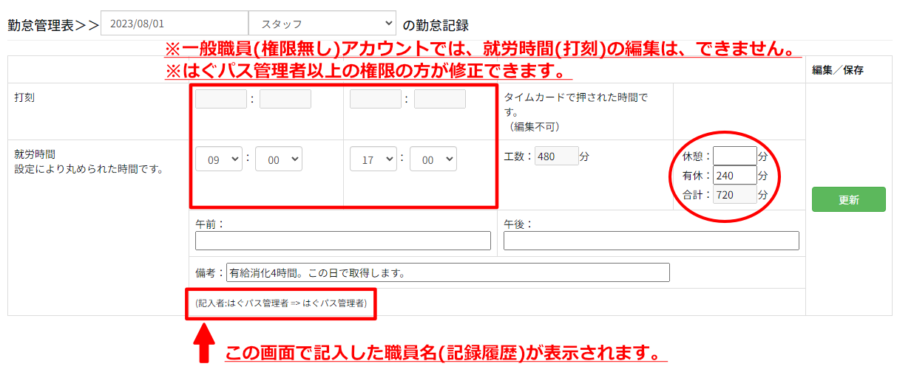The width and height of the screenshot is (897, 375).
Task: Click the 打刻 clock-out hour box
Action: point(375,99)
